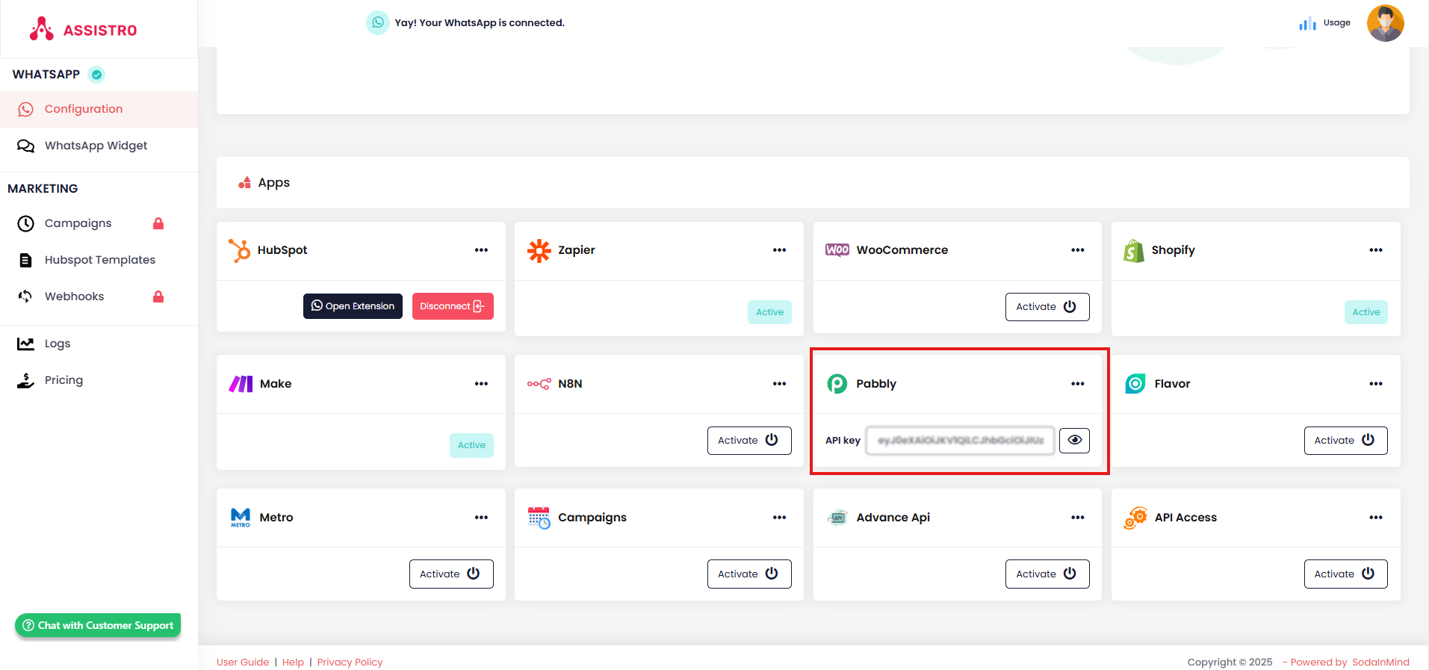
Task: Activate the N8N integration
Action: 748,441
